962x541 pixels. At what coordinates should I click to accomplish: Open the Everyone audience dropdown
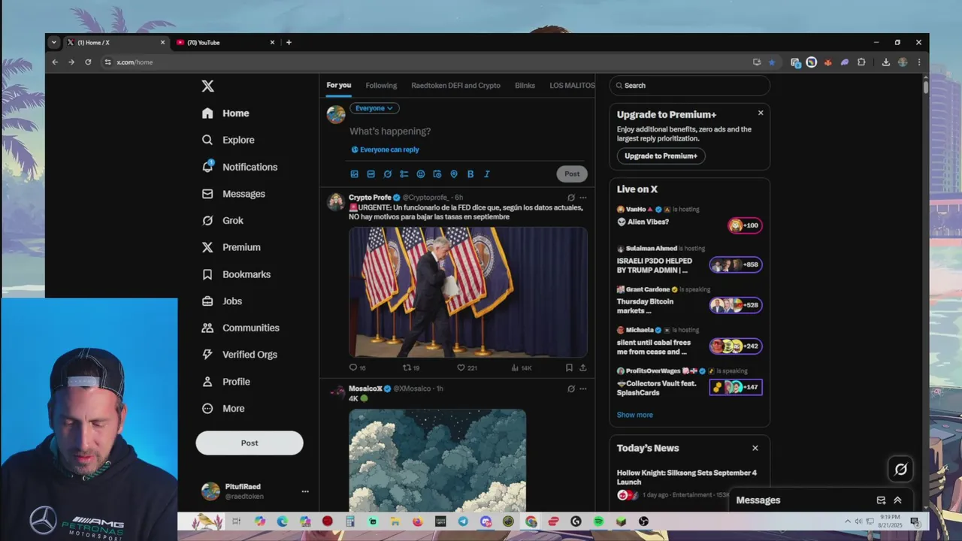click(x=374, y=108)
